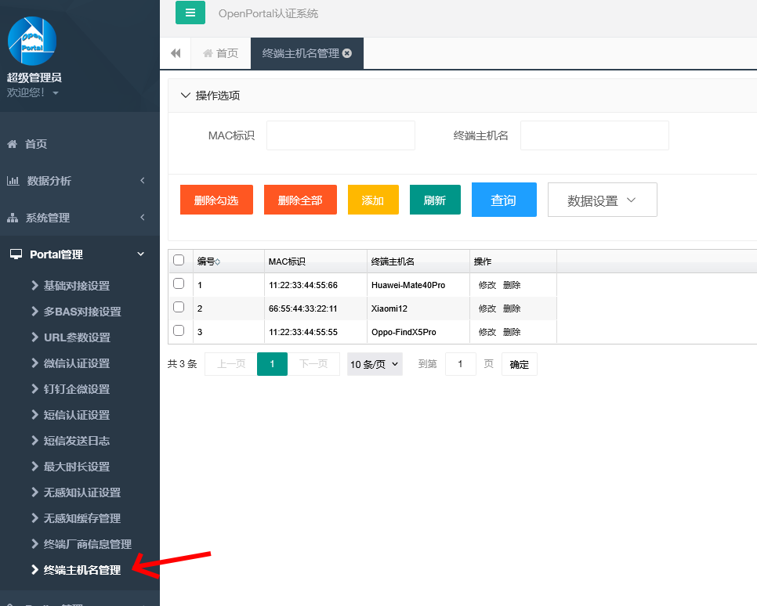This screenshot has width=757, height=606.
Task: Click the MAC标识 input field
Action: 341,135
